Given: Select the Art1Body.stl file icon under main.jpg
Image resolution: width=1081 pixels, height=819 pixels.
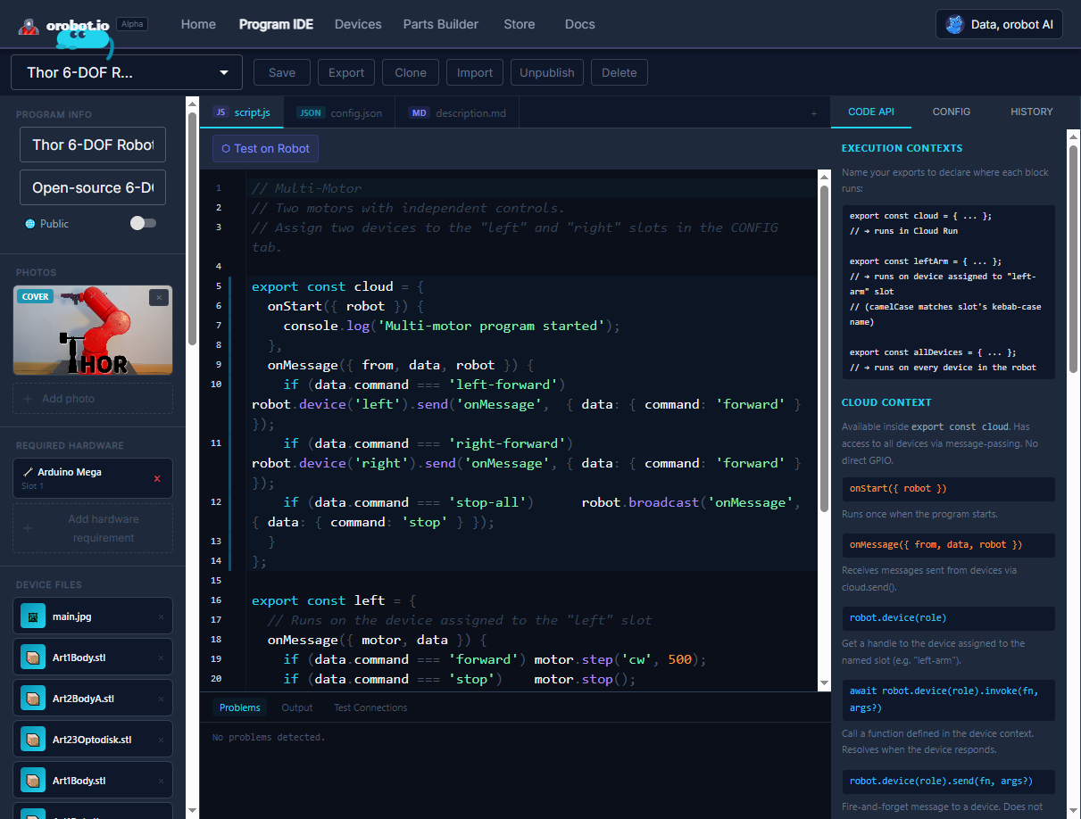Looking at the screenshot, I should tap(33, 658).
